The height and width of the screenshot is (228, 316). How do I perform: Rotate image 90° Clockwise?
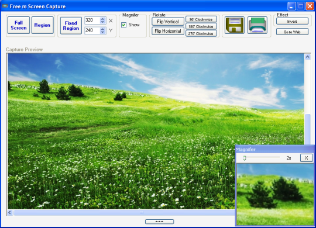201,19
